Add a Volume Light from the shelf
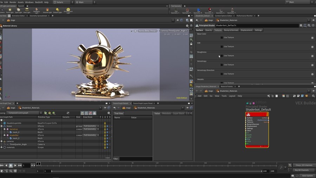Viewport: 316px width, 178px height. 47,10
